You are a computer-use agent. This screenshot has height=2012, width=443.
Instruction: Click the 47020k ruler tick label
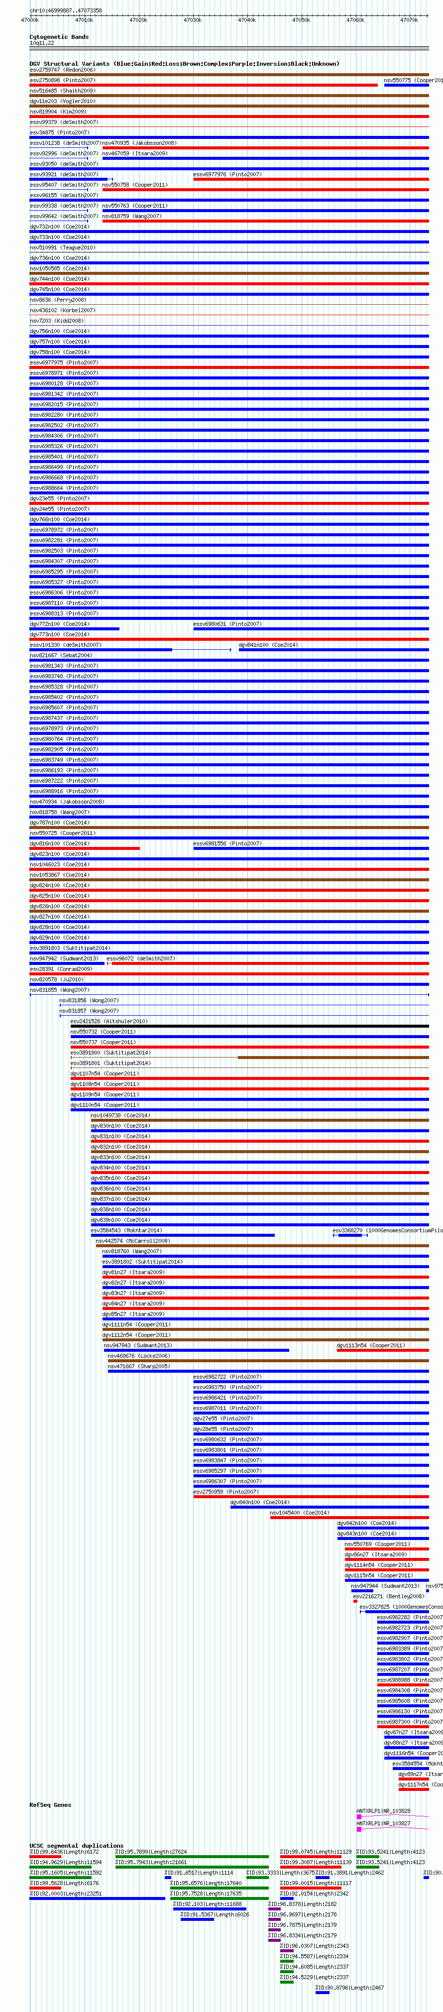[138, 20]
